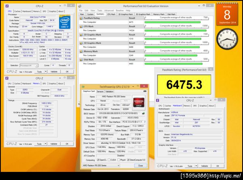This screenshot has width=243, height=180.
Task: Switch to SPD tab in Memory CPU-Z window
Action: [44, 84]
